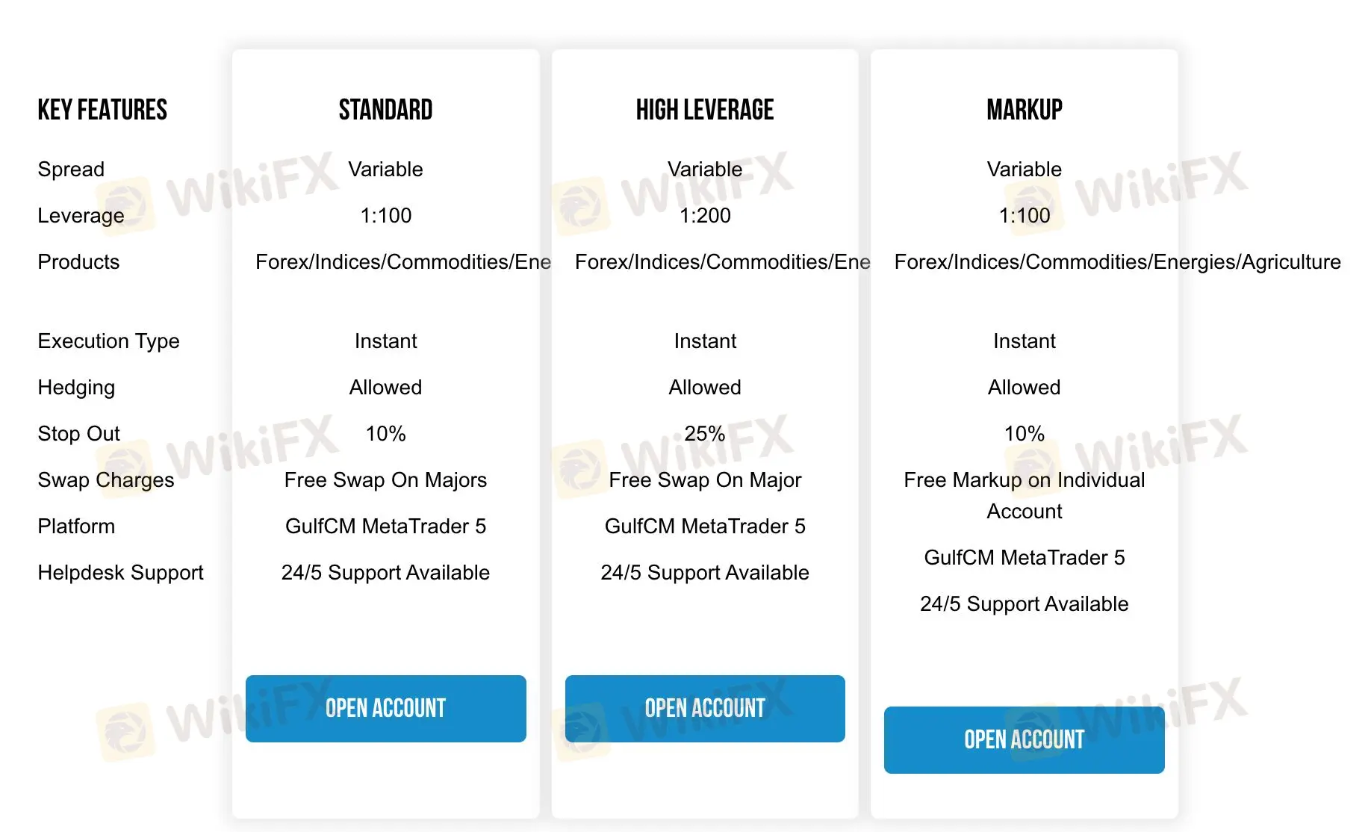Select the Markup column header
This screenshot has width=1371, height=832.
pyautogui.click(x=1024, y=109)
